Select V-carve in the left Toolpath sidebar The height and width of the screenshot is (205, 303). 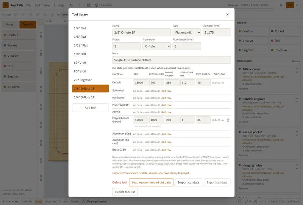click(19, 55)
